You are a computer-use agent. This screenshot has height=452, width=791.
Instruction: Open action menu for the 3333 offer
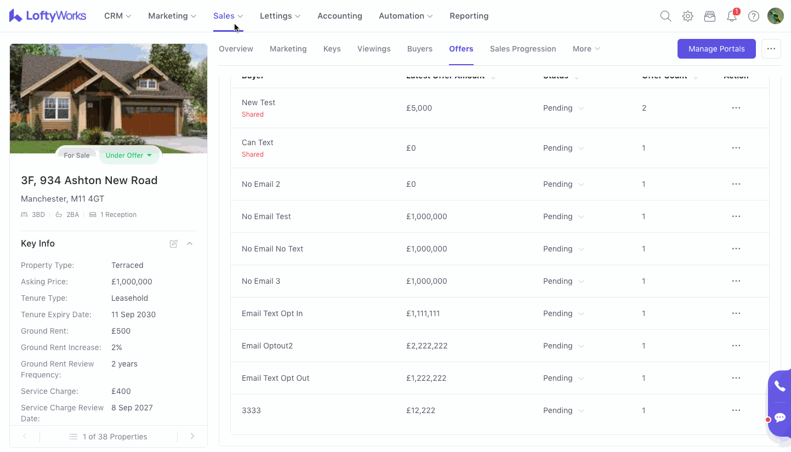pos(736,410)
